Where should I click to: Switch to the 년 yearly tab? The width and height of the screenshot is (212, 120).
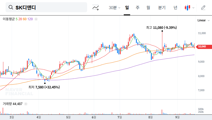point(175,7)
